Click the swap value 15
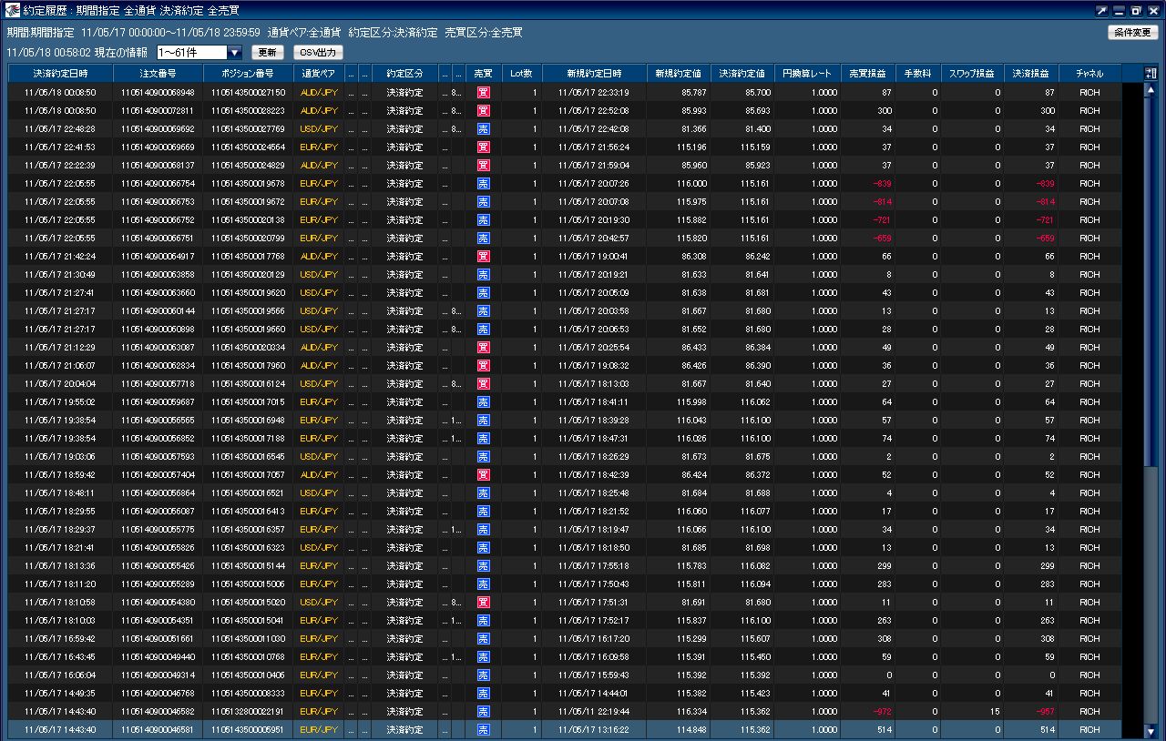 pyautogui.click(x=995, y=712)
